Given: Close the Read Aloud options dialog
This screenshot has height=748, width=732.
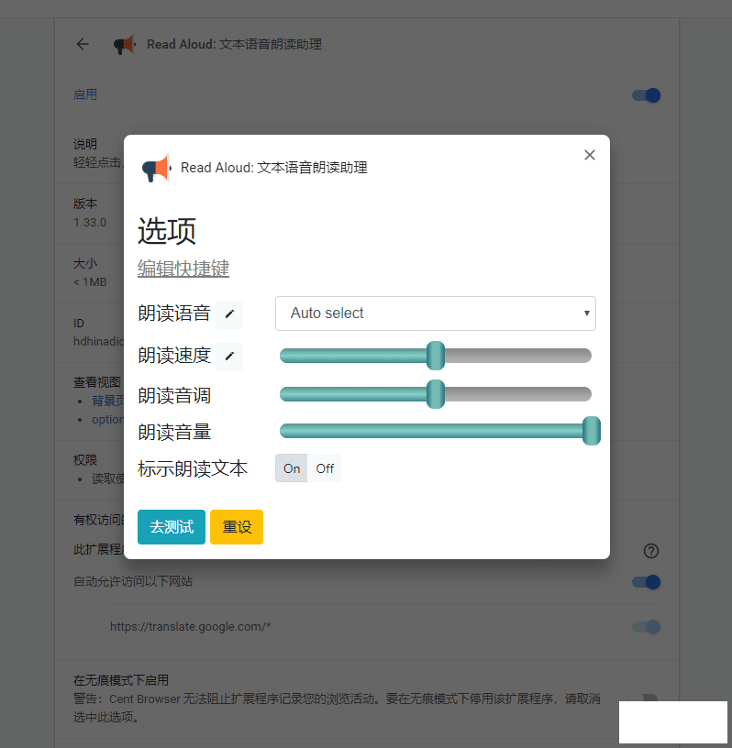Looking at the screenshot, I should [589, 155].
